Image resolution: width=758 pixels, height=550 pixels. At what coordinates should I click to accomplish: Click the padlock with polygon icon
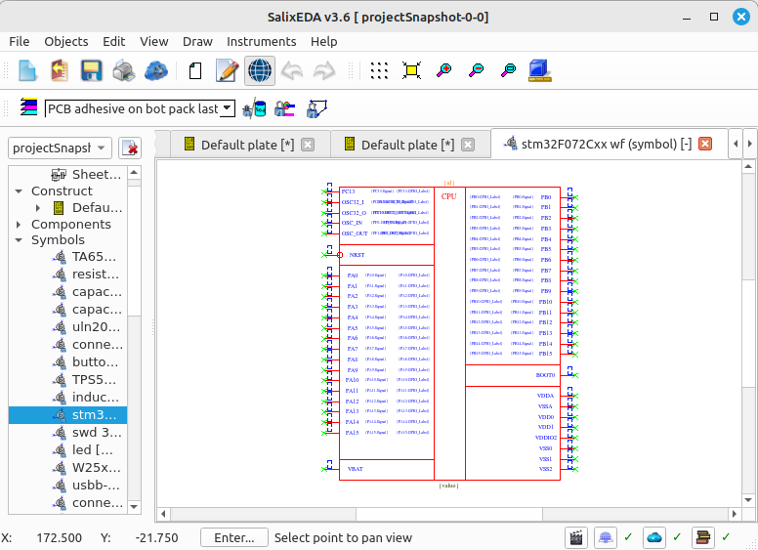pyautogui.click(x=316, y=108)
